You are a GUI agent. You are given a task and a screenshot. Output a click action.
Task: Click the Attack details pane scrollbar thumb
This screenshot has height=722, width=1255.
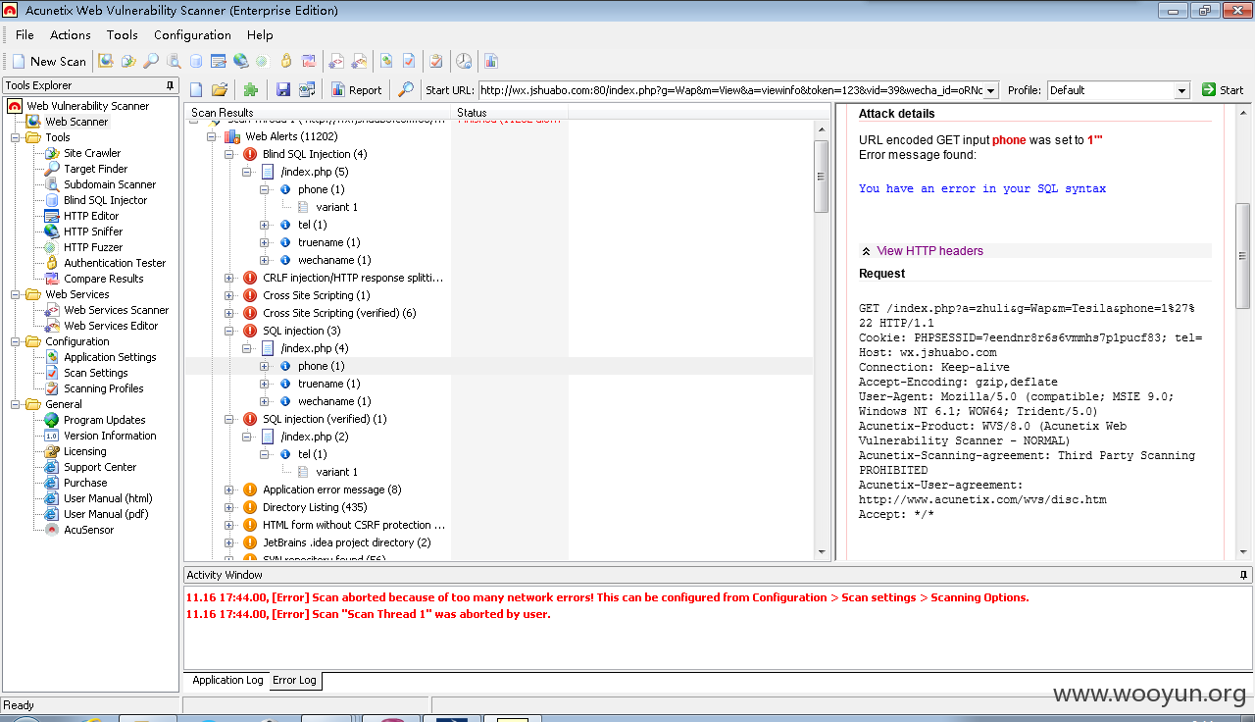click(x=1243, y=255)
